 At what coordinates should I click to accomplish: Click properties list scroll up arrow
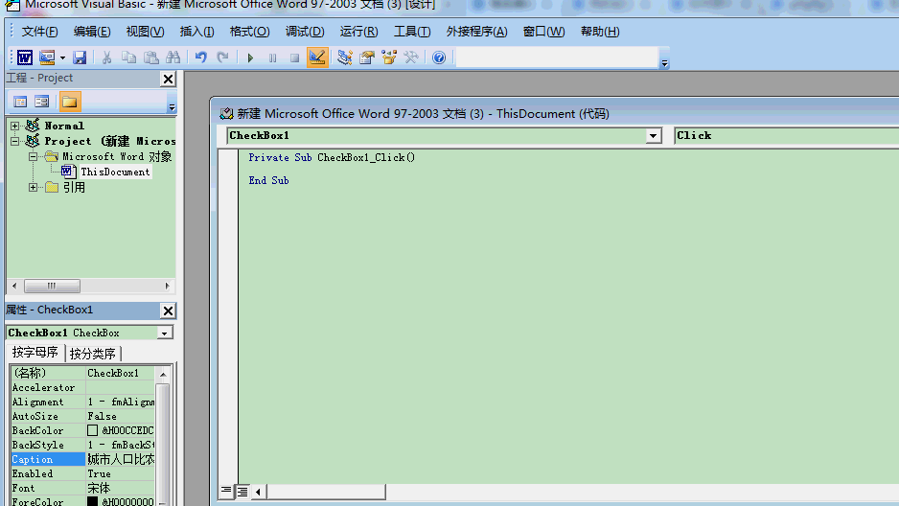coord(163,374)
